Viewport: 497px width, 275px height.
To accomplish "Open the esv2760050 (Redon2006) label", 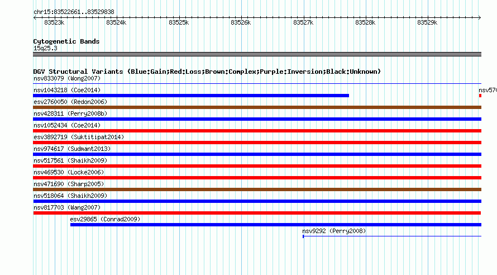I will [x=70, y=102].
